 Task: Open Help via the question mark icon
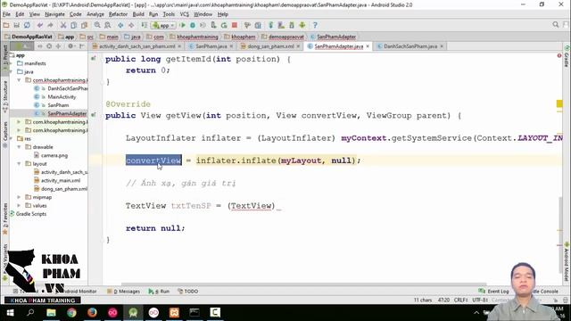[315, 25]
